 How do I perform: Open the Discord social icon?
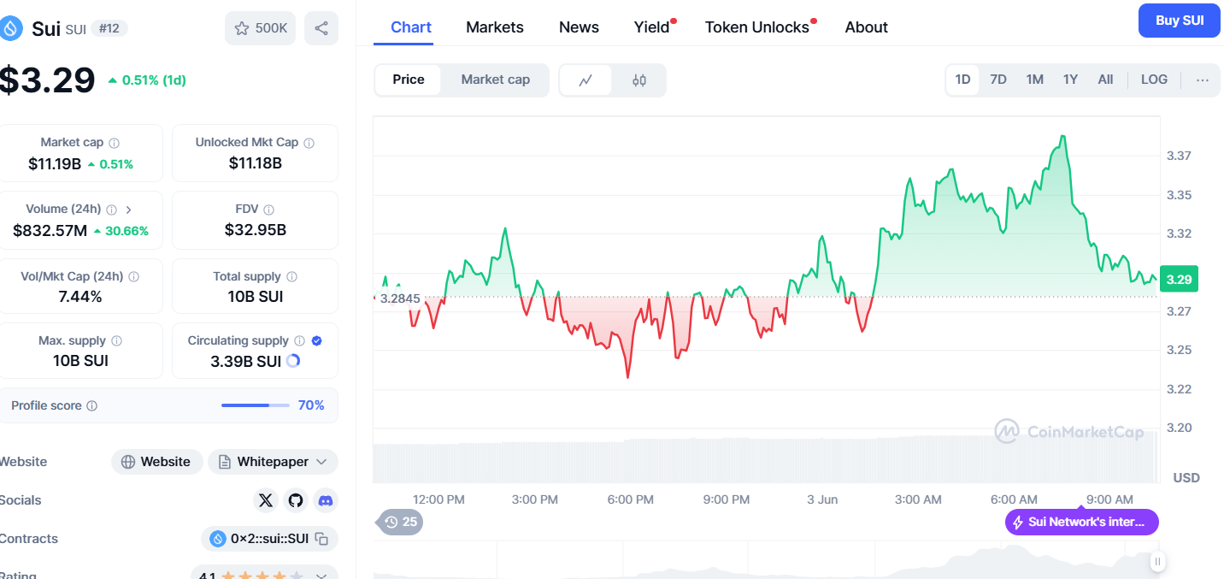tap(325, 500)
